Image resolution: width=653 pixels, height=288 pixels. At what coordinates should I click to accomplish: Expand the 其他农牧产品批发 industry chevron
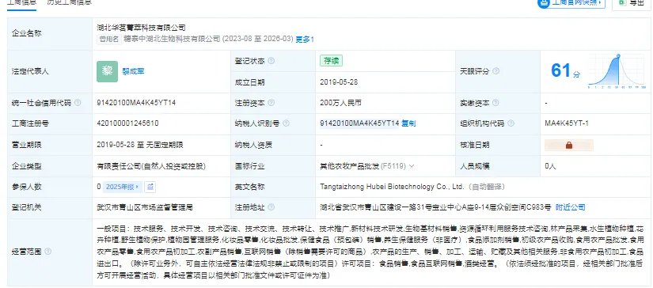tap(412, 166)
